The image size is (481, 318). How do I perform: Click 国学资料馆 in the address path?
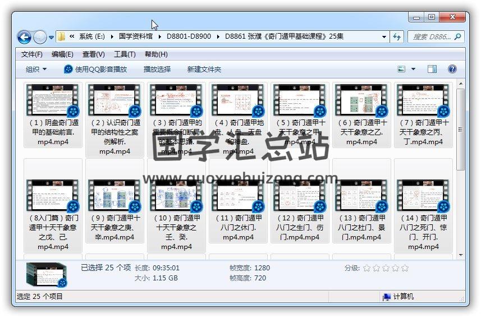[x=135, y=36]
